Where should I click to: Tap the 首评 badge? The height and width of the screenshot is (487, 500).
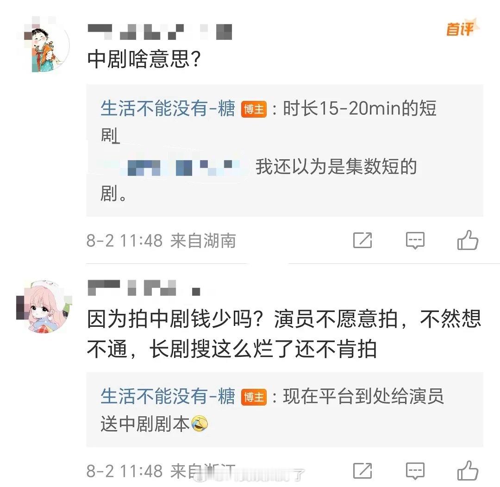462,29
